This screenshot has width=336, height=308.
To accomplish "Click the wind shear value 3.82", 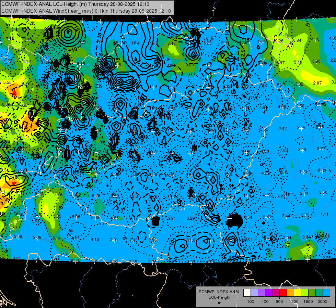I will tap(299, 84).
